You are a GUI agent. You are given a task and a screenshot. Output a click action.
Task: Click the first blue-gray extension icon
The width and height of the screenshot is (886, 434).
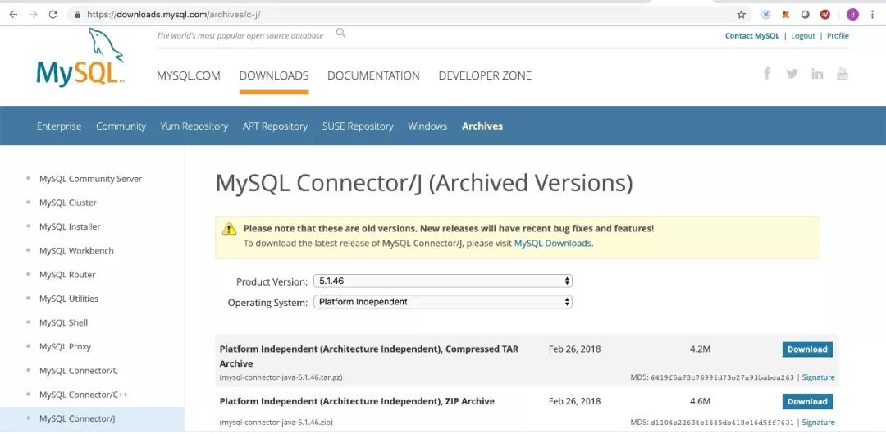pyautogui.click(x=765, y=15)
